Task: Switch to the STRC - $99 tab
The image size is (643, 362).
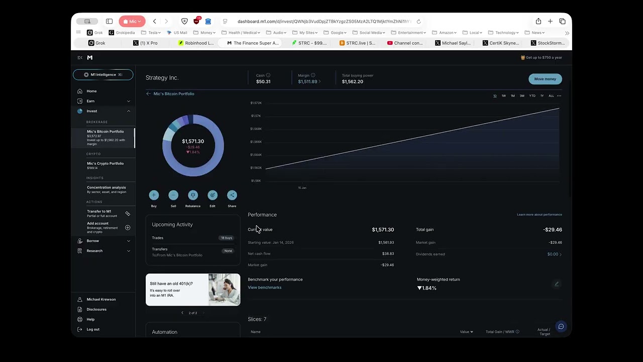Action: pos(309,43)
